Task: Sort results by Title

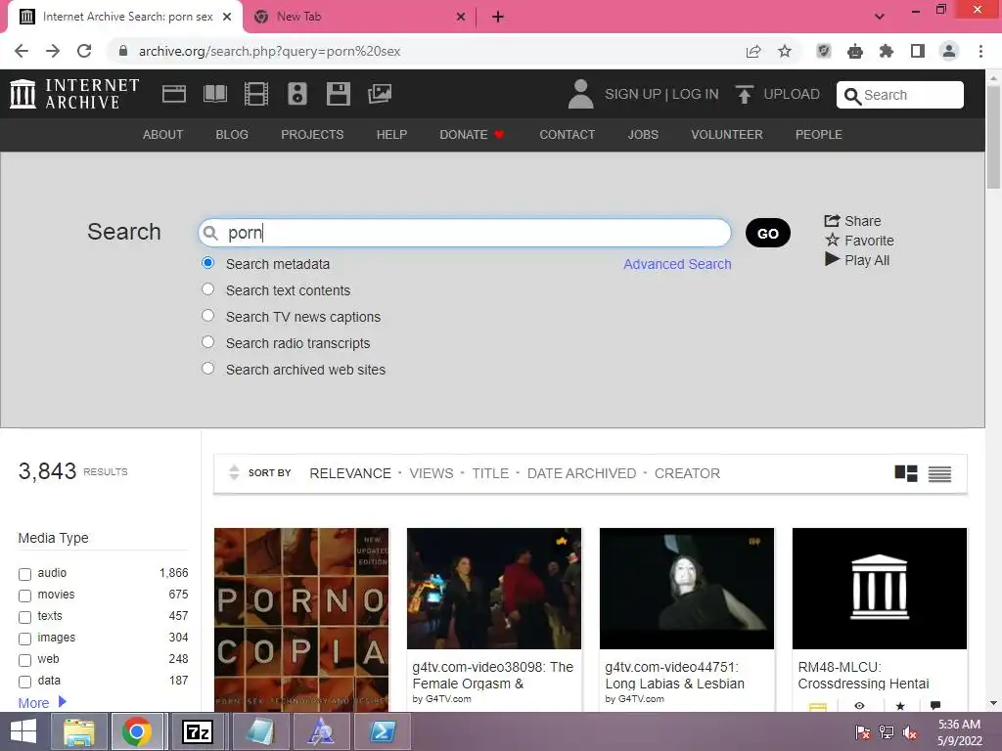Action: [x=490, y=473]
